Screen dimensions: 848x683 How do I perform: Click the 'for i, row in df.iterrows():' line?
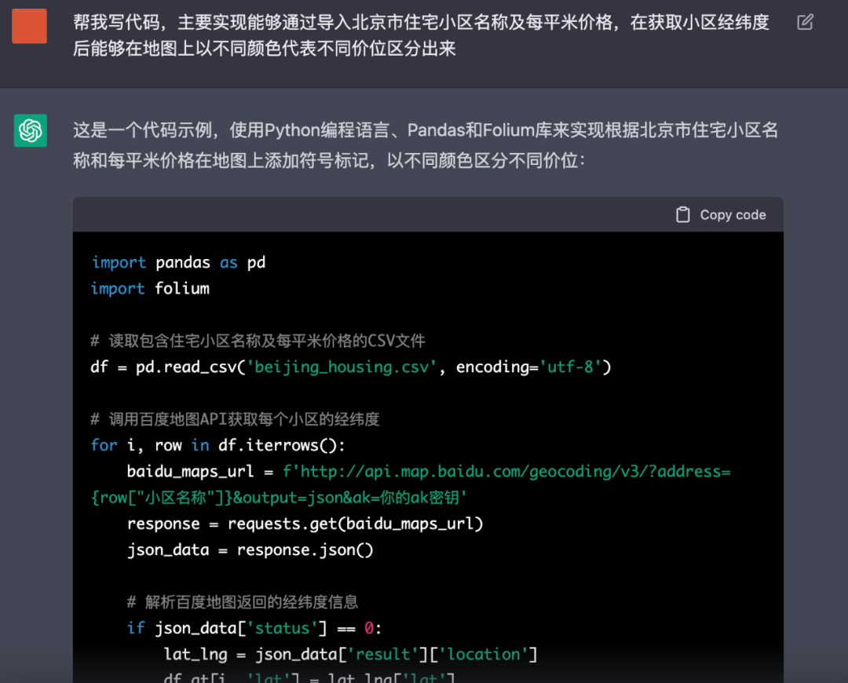217,445
